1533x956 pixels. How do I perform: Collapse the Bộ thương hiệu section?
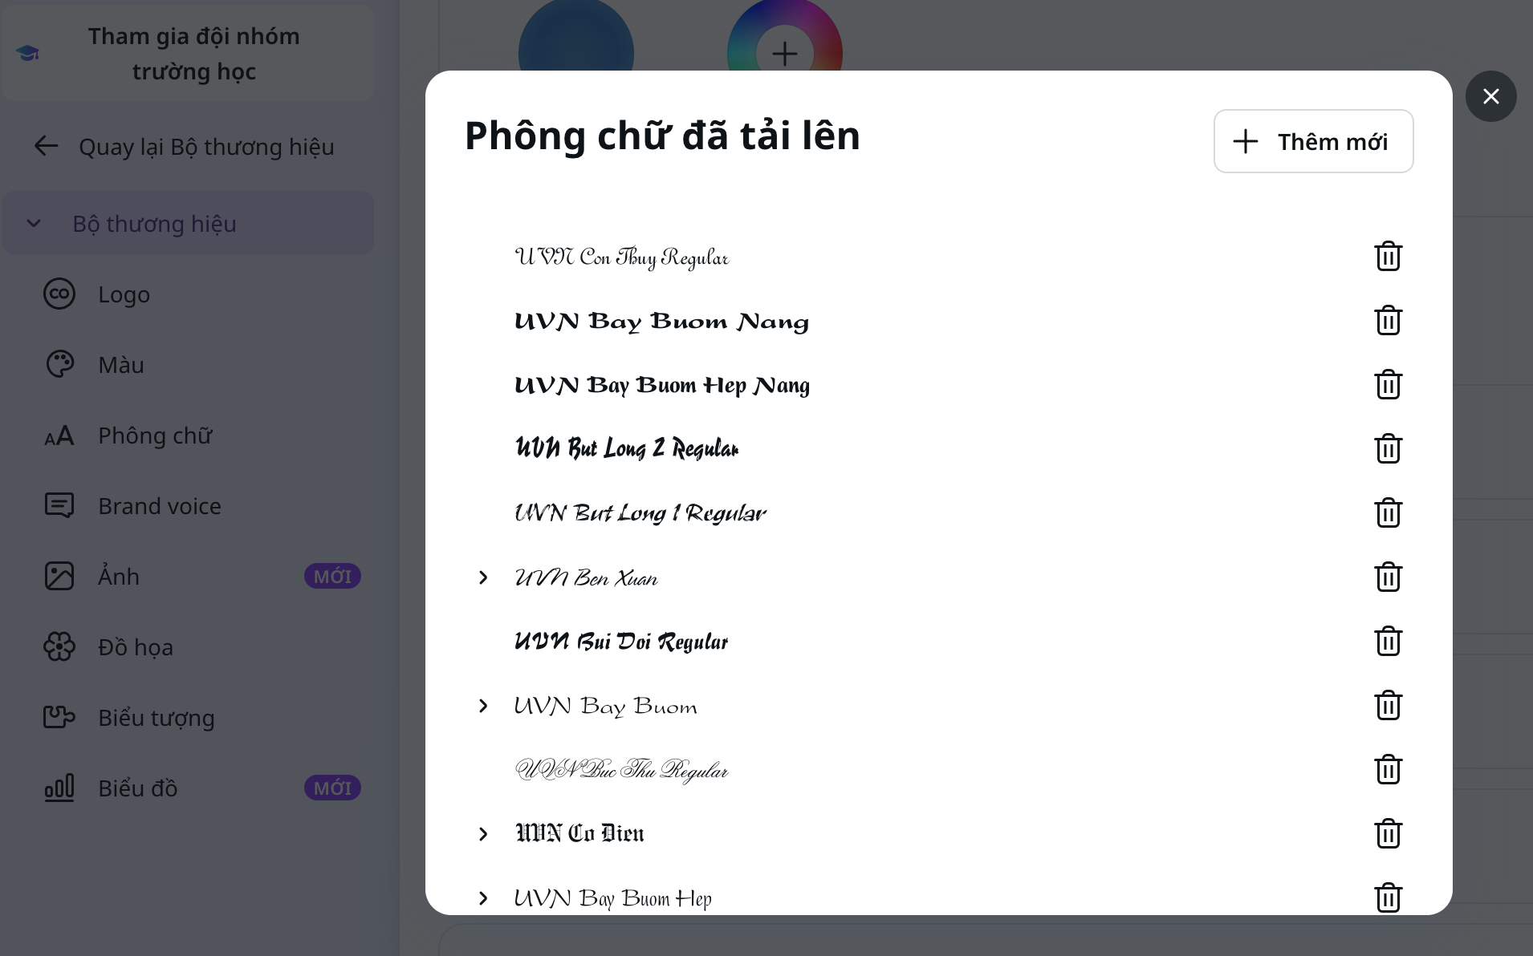point(34,223)
